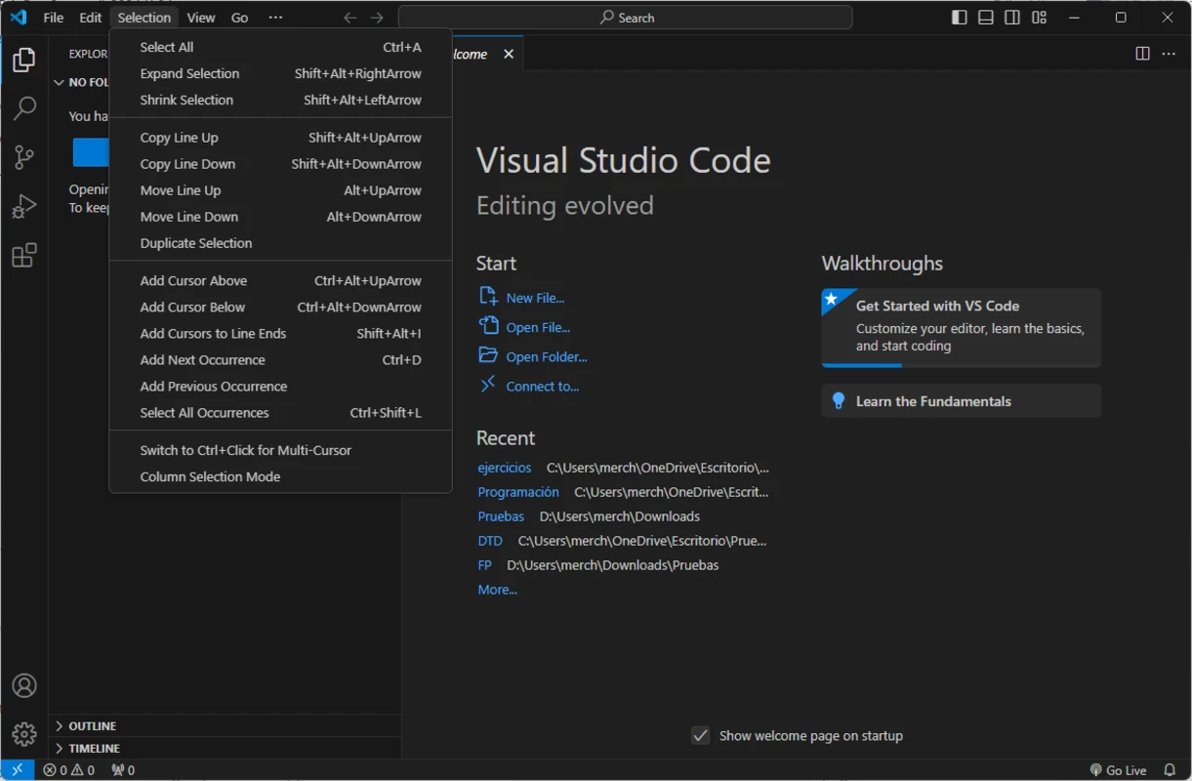Choose Select All Occurrences from menu

click(204, 413)
